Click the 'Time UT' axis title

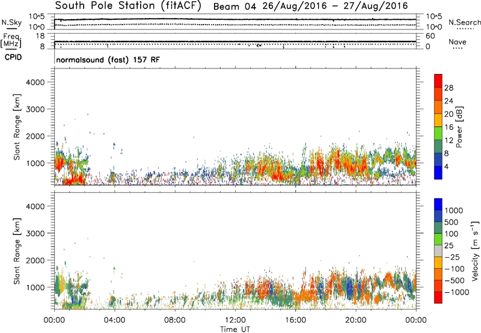(x=235, y=329)
